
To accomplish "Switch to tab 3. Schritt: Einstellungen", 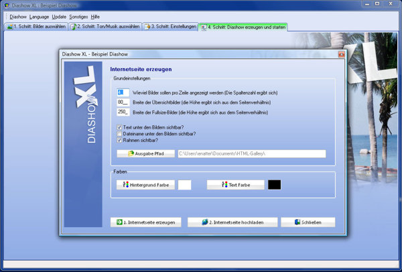I will 170,27.
